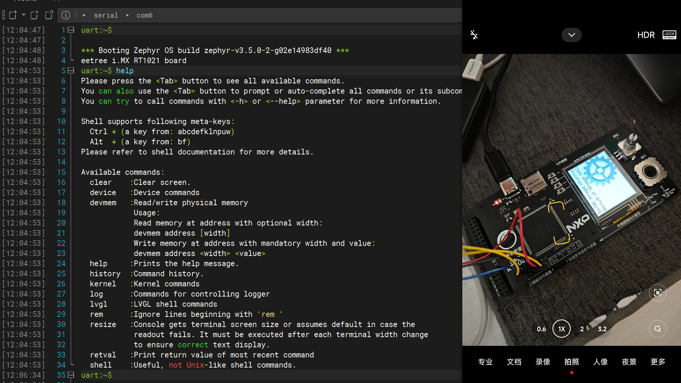681x383 pixels.
Task: Click line number 20 in gutter
Action: [x=61, y=223]
